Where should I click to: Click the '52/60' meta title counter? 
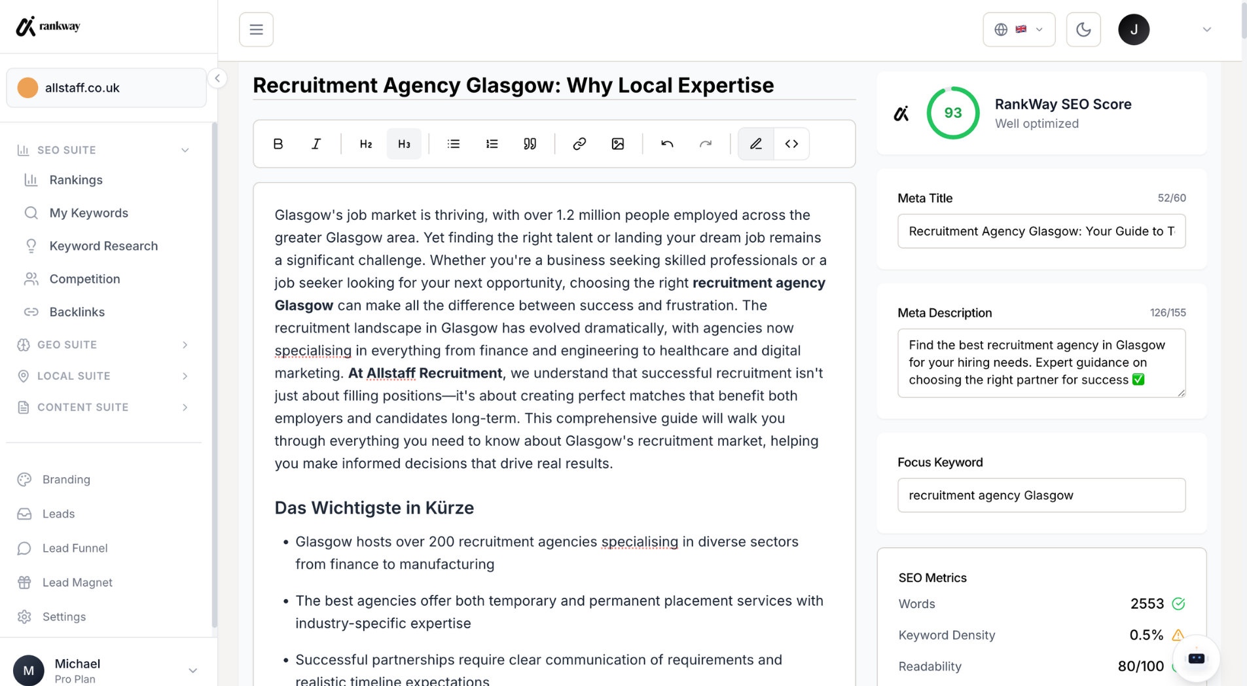click(x=1171, y=198)
